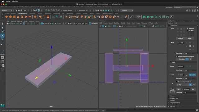Open the Workspace dropdown in the top right
199x112 pixels.
(185, 7)
